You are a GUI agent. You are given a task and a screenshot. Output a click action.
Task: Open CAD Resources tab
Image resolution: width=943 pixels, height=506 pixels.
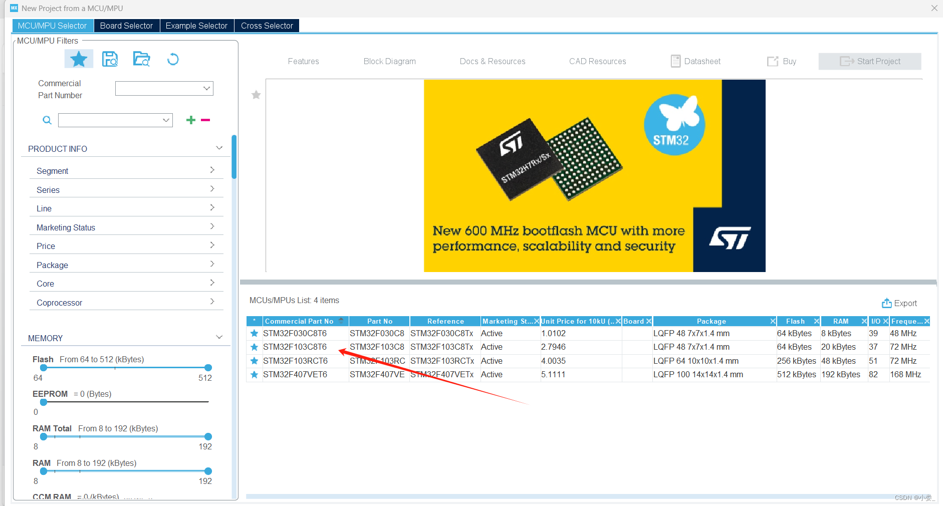click(597, 61)
